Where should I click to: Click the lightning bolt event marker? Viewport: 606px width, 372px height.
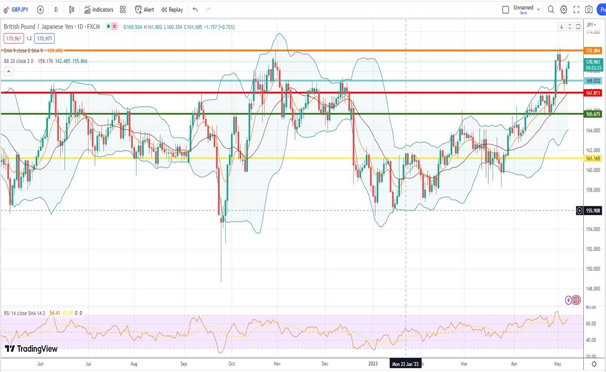(569, 300)
